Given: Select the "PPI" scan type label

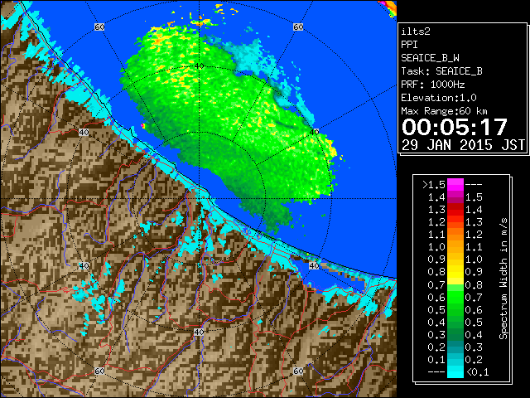Looking at the screenshot, I should coord(409,45).
